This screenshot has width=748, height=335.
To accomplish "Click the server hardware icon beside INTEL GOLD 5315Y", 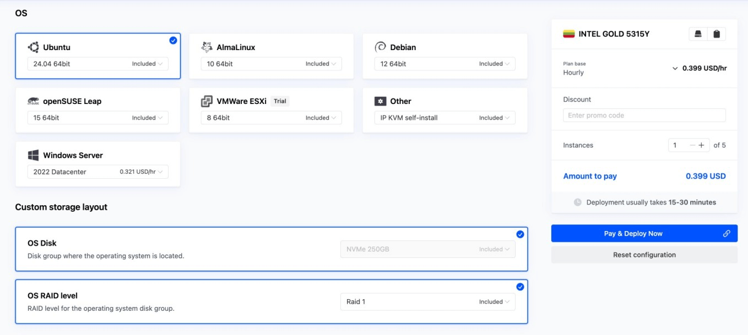I will [x=698, y=34].
